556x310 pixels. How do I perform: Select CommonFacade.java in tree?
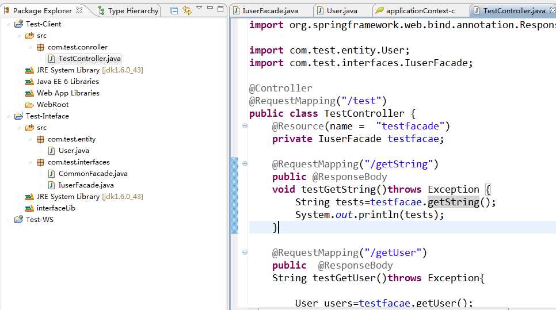93,174
